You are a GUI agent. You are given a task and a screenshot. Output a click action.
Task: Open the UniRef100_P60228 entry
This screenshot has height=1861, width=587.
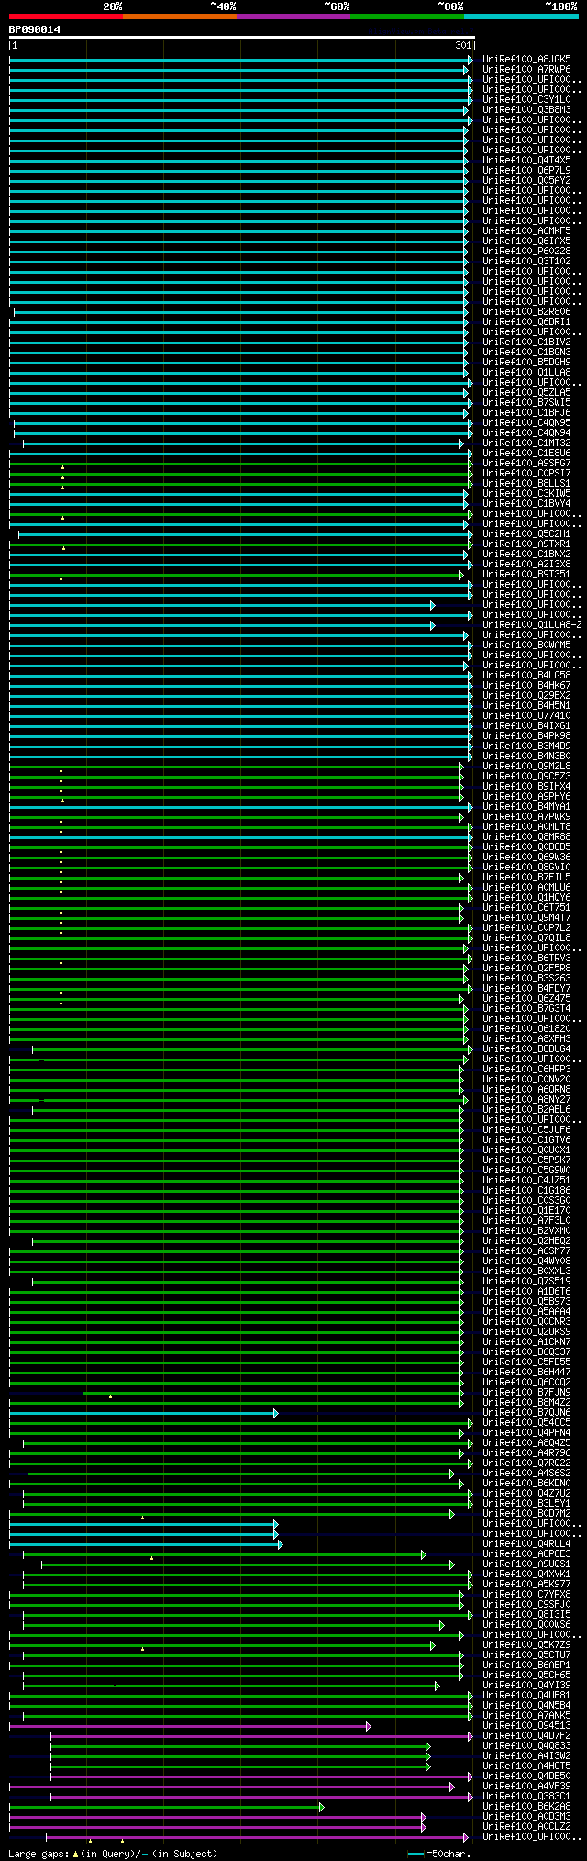pos(526,251)
